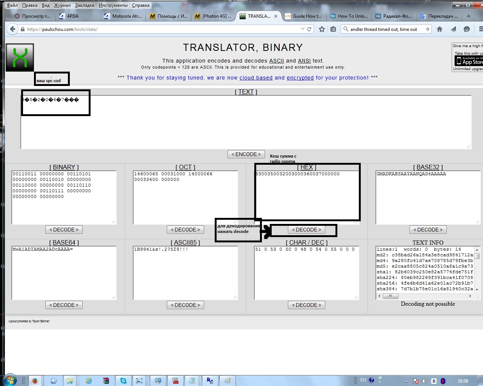Open Internet Explorer from the taskbar

89,381
